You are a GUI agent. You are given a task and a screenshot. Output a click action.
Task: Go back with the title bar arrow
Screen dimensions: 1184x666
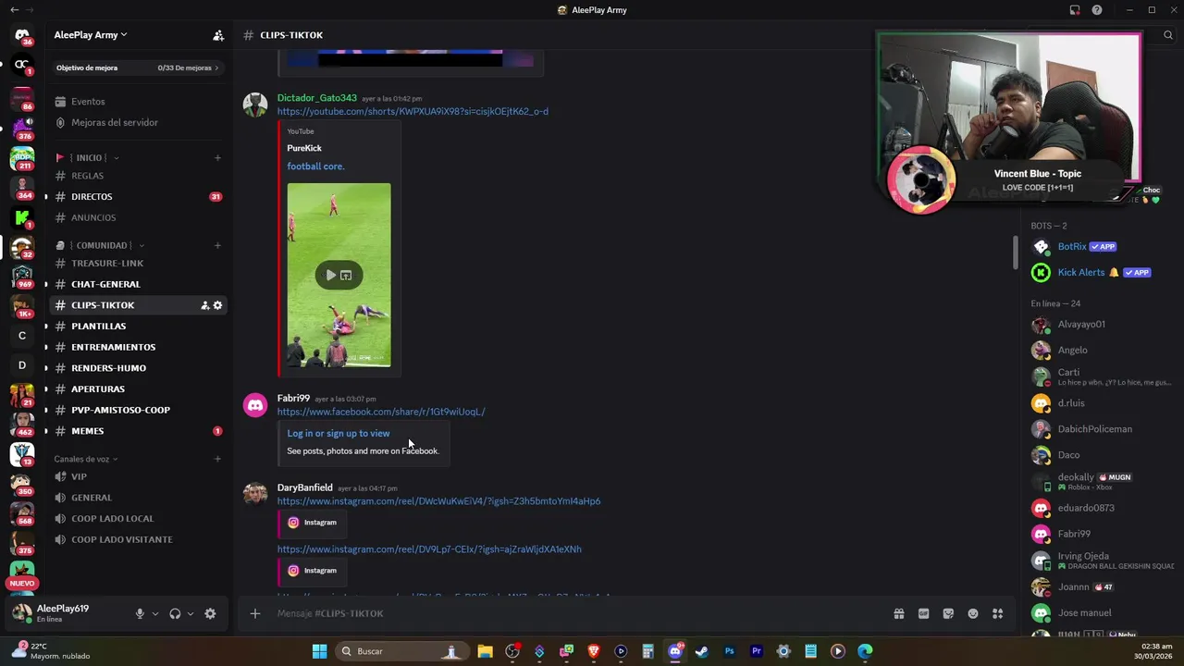tap(14, 10)
